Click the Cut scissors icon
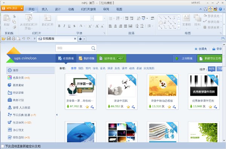The image size is (226, 149). tap(14, 16)
